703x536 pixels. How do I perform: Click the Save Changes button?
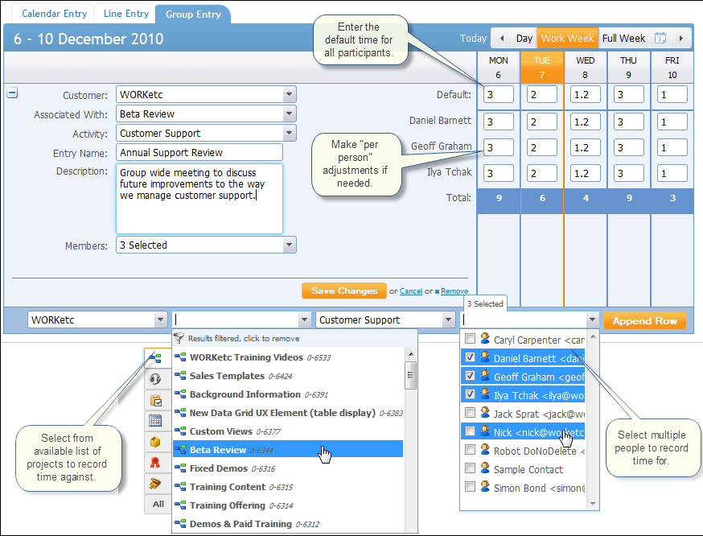tap(343, 291)
